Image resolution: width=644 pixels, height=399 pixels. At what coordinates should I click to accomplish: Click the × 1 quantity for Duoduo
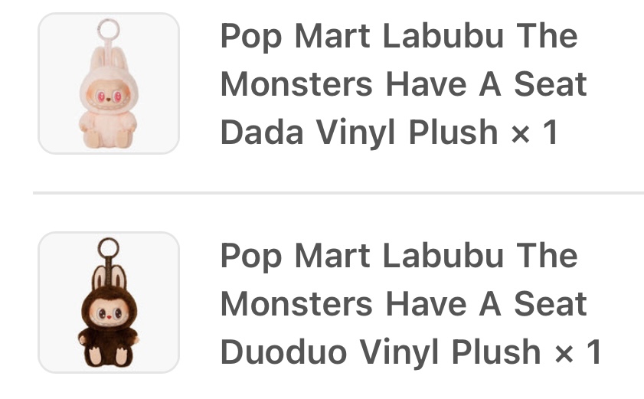tap(578, 352)
